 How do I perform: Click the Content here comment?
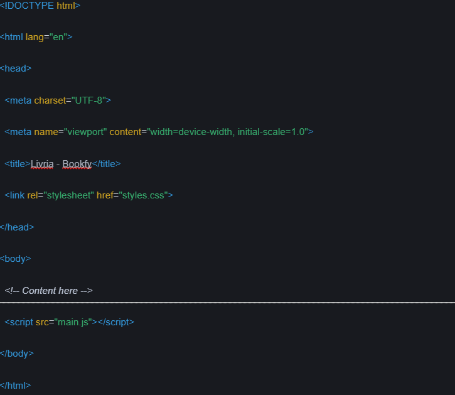pos(48,291)
